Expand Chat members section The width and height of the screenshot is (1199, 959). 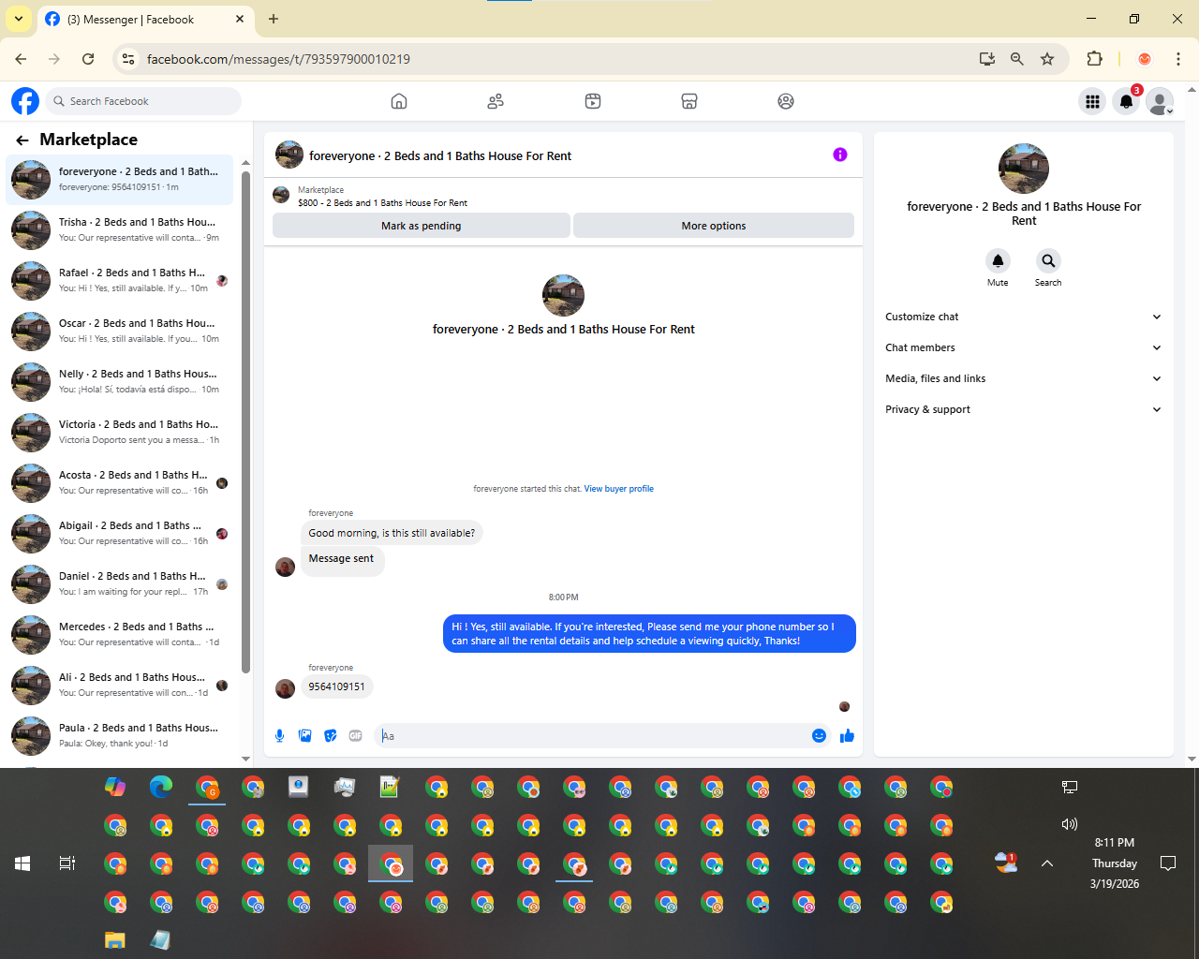coord(1023,347)
